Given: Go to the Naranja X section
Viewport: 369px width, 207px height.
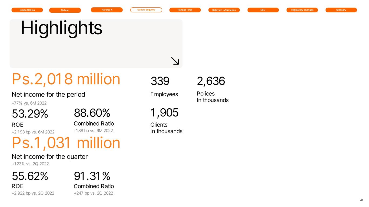Looking at the screenshot, I should click(x=107, y=10).
